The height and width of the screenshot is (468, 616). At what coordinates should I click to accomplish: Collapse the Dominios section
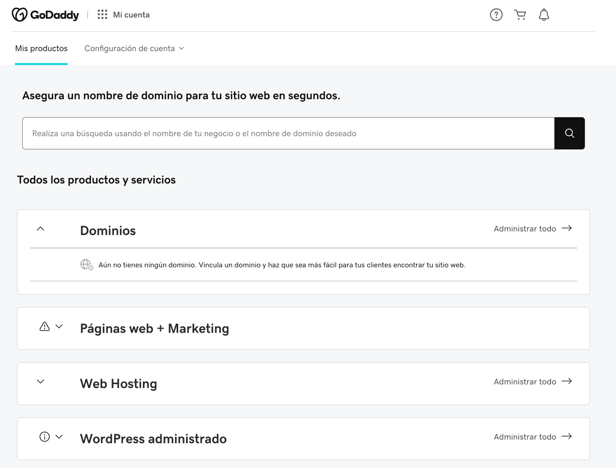(x=40, y=229)
